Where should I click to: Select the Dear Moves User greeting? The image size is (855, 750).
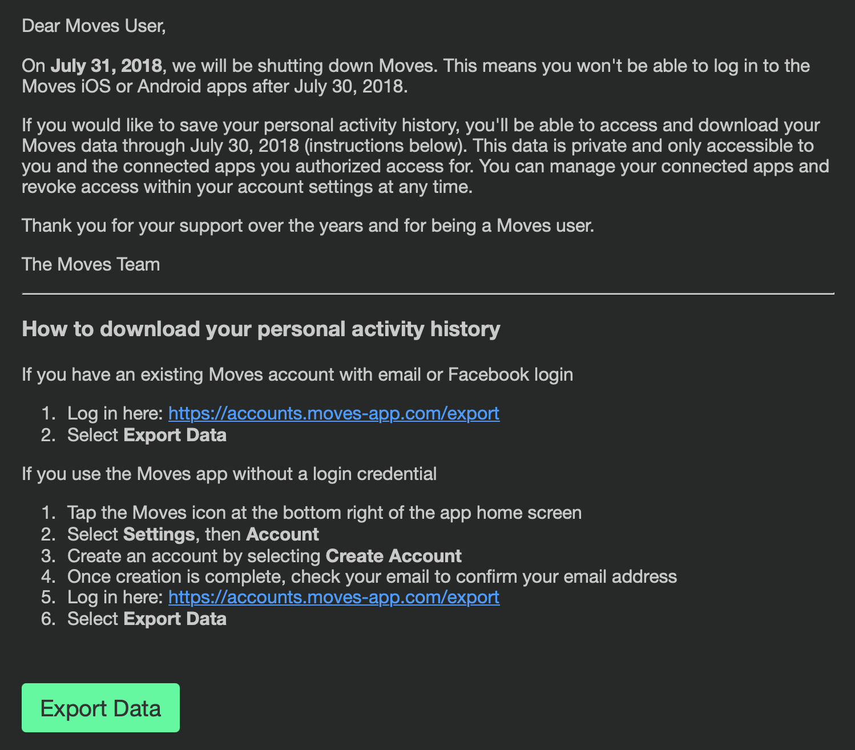click(x=94, y=25)
